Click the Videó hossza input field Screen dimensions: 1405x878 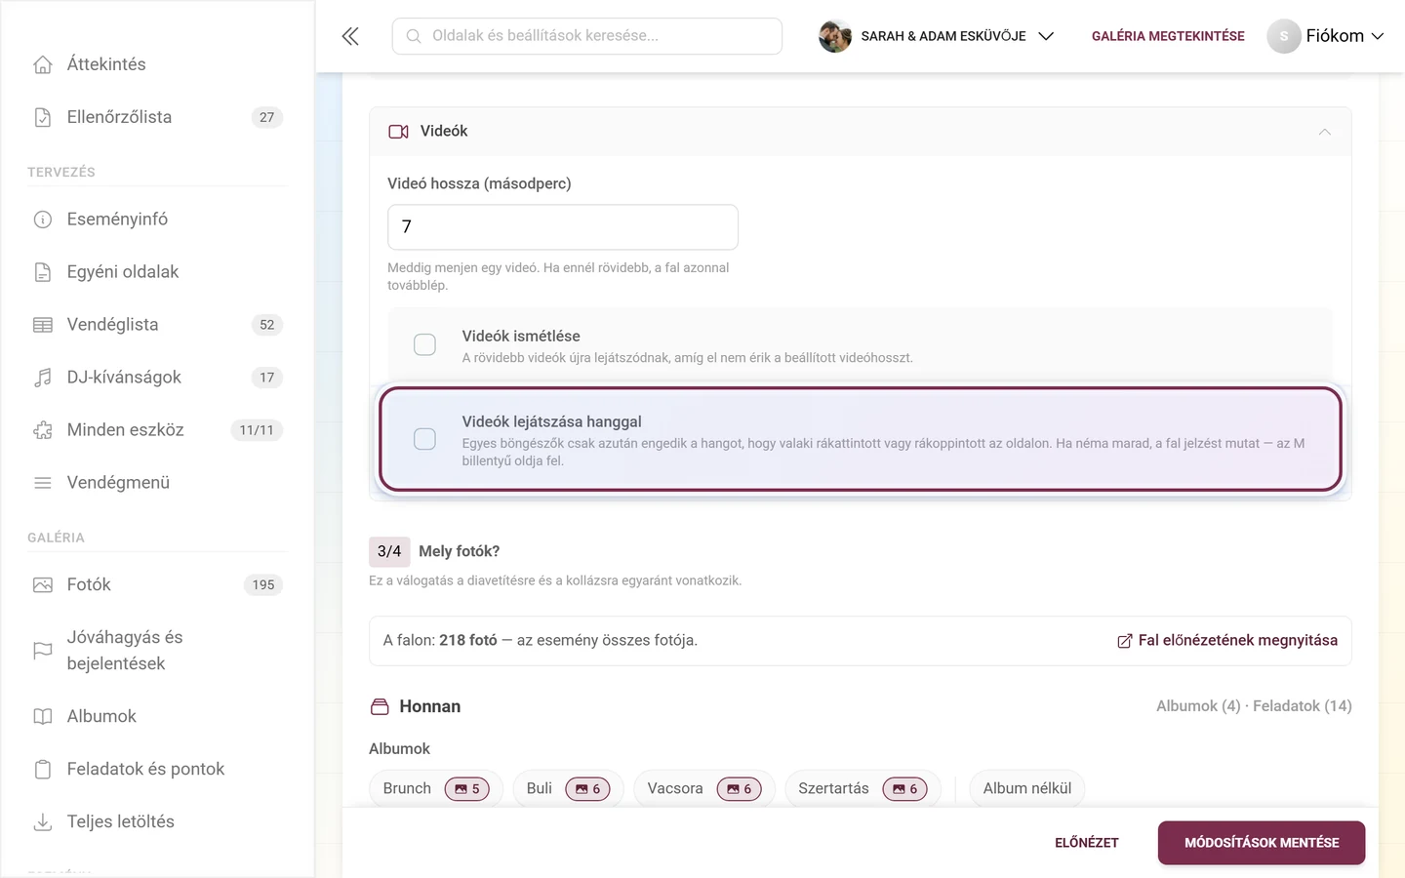563,227
